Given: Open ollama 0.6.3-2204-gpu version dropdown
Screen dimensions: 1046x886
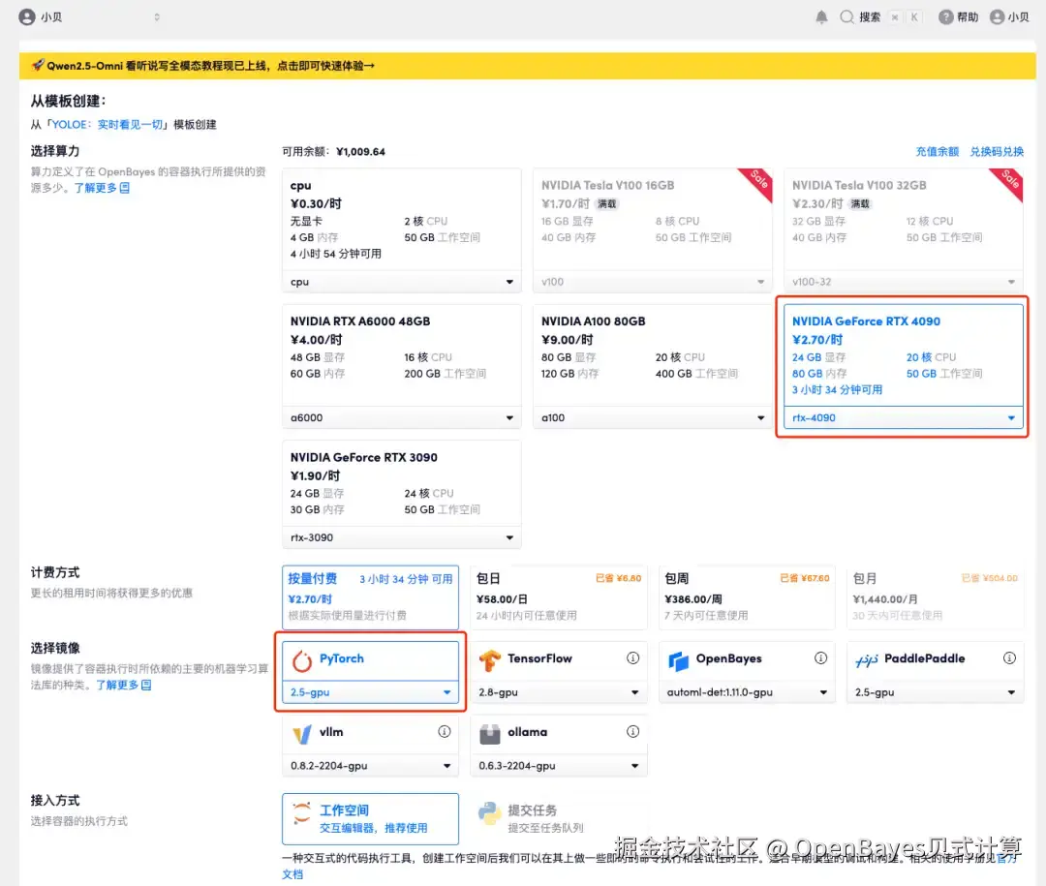Looking at the screenshot, I should 559,765.
